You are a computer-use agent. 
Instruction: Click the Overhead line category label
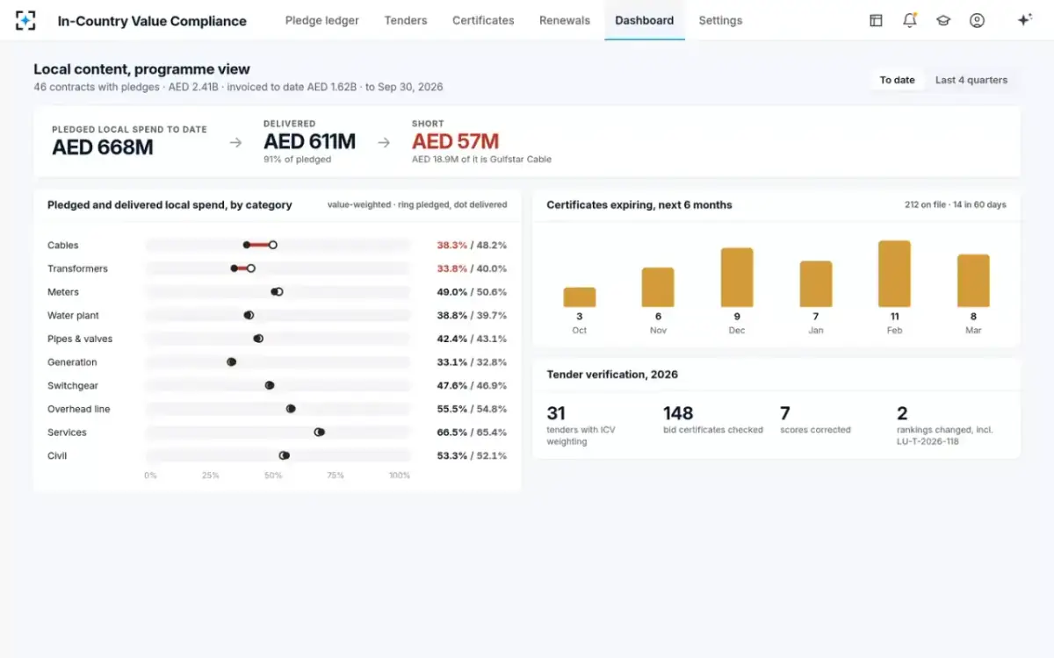point(79,409)
